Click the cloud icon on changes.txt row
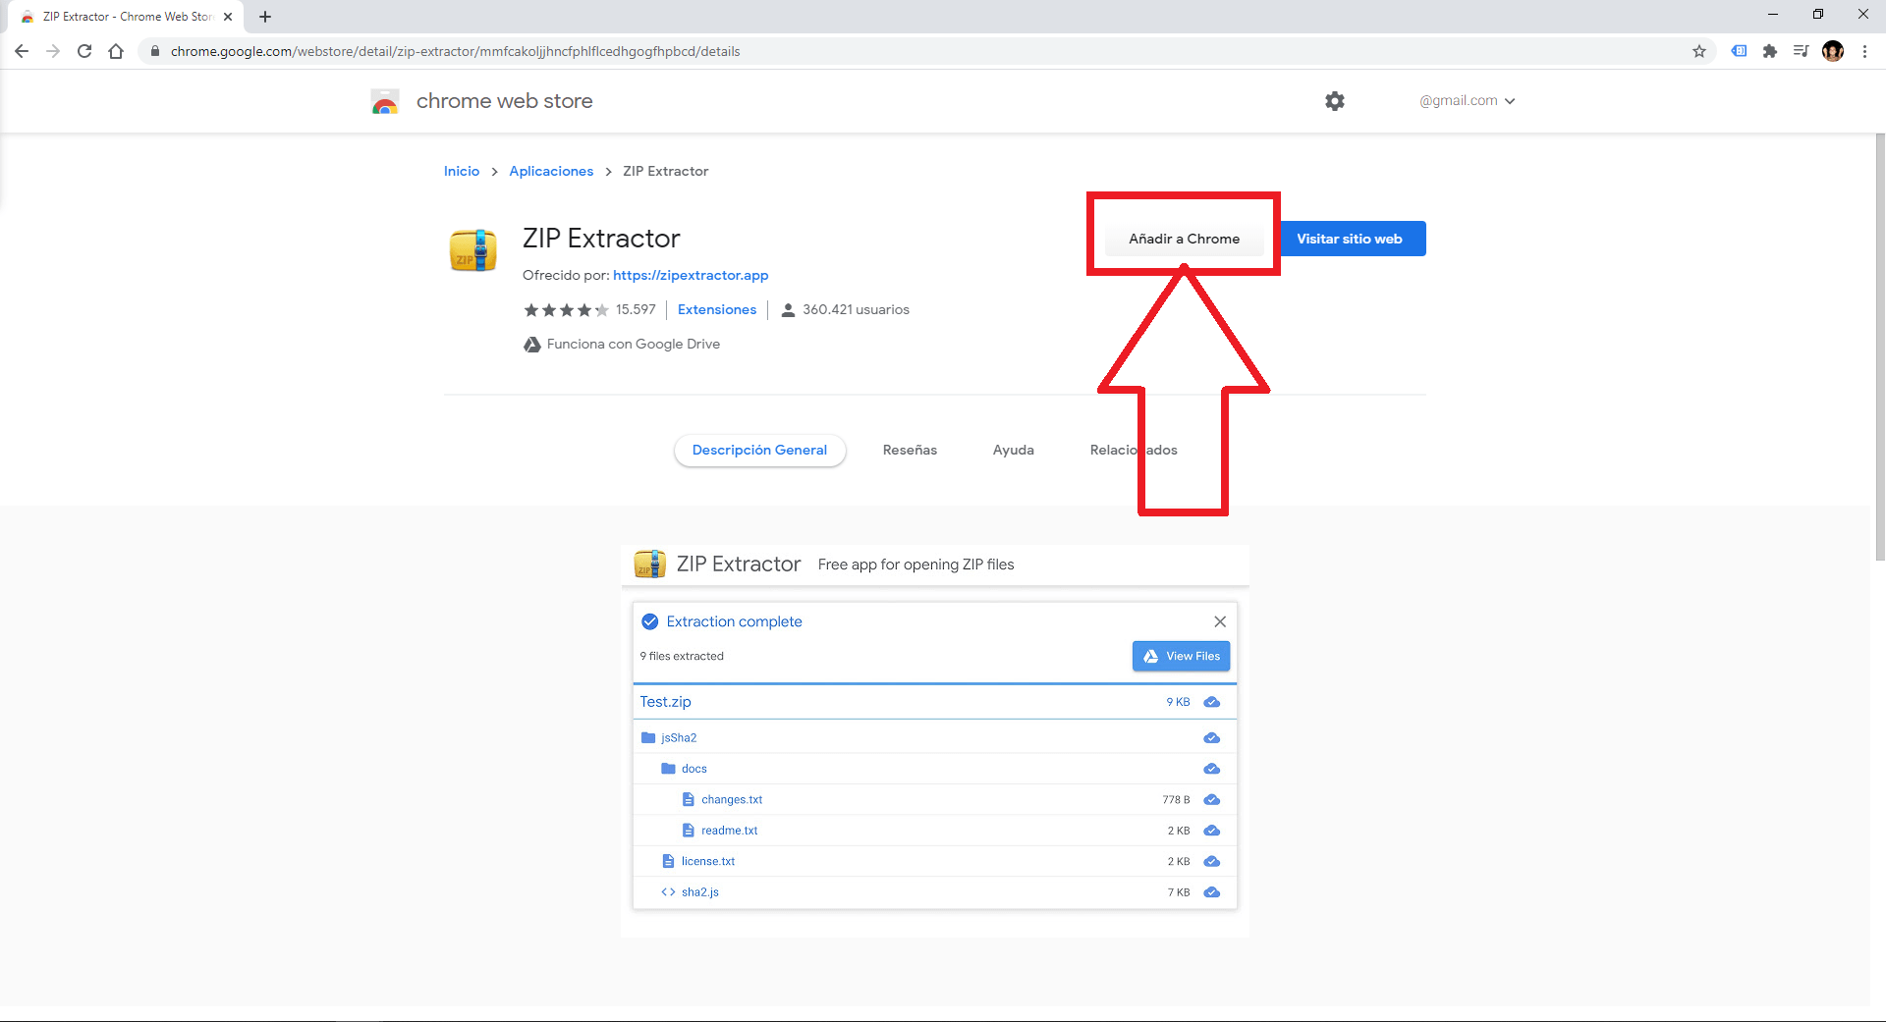This screenshot has height=1022, width=1886. coord(1212,800)
